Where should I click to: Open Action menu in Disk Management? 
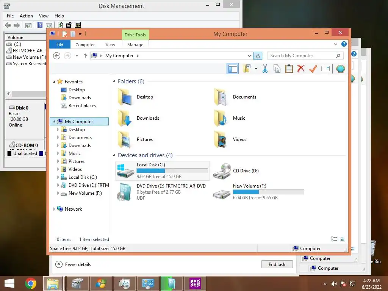(26, 16)
